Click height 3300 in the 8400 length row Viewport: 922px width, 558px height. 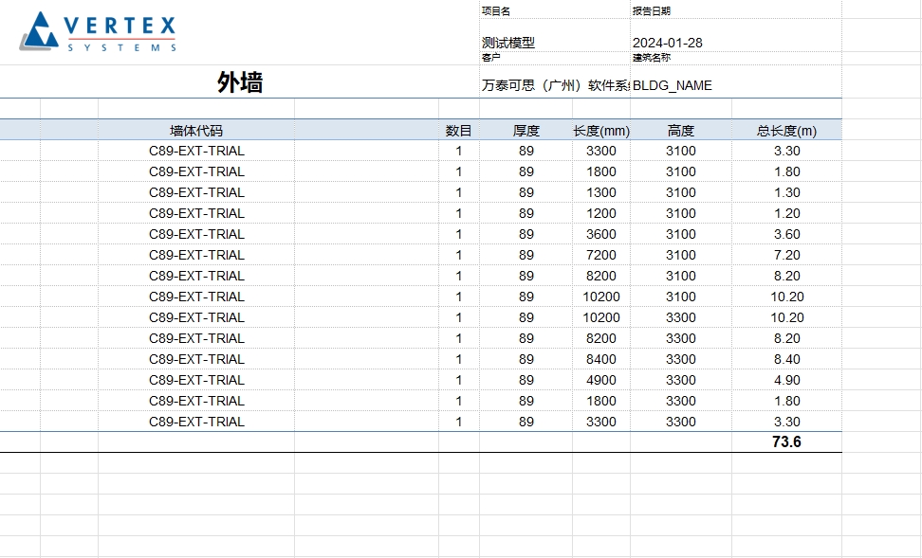click(681, 359)
